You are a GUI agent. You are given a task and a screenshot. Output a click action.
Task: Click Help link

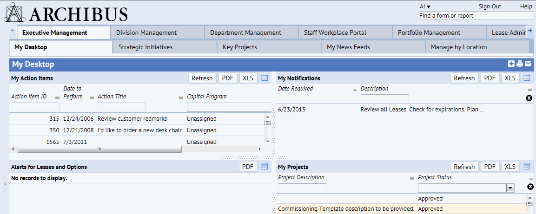click(x=526, y=6)
